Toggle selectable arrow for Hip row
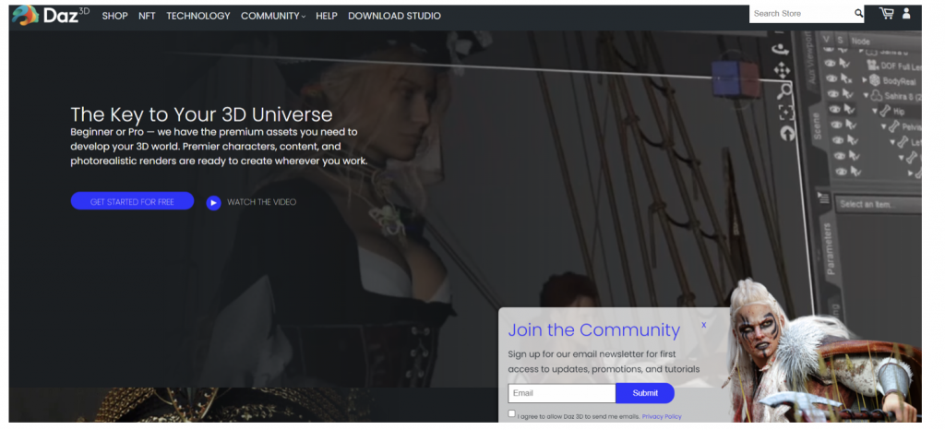The height and width of the screenshot is (430, 945). [850, 109]
